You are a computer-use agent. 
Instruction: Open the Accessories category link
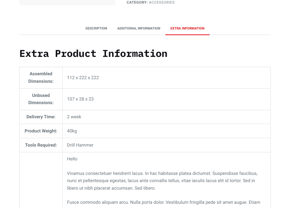click(x=161, y=2)
